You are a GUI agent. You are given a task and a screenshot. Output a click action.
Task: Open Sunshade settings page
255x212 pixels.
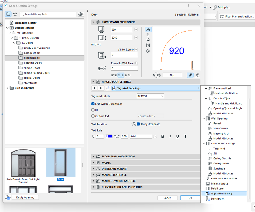point(219,169)
